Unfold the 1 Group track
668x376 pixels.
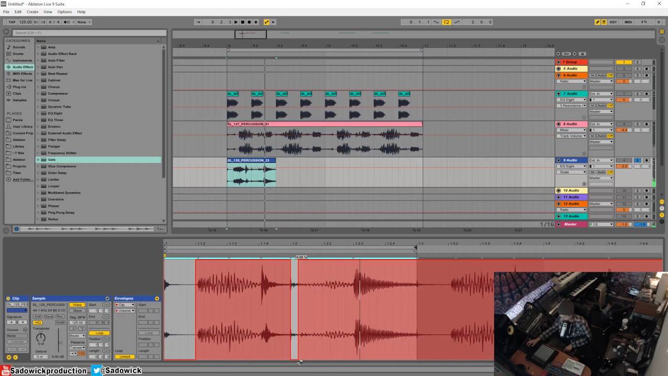tap(558, 62)
